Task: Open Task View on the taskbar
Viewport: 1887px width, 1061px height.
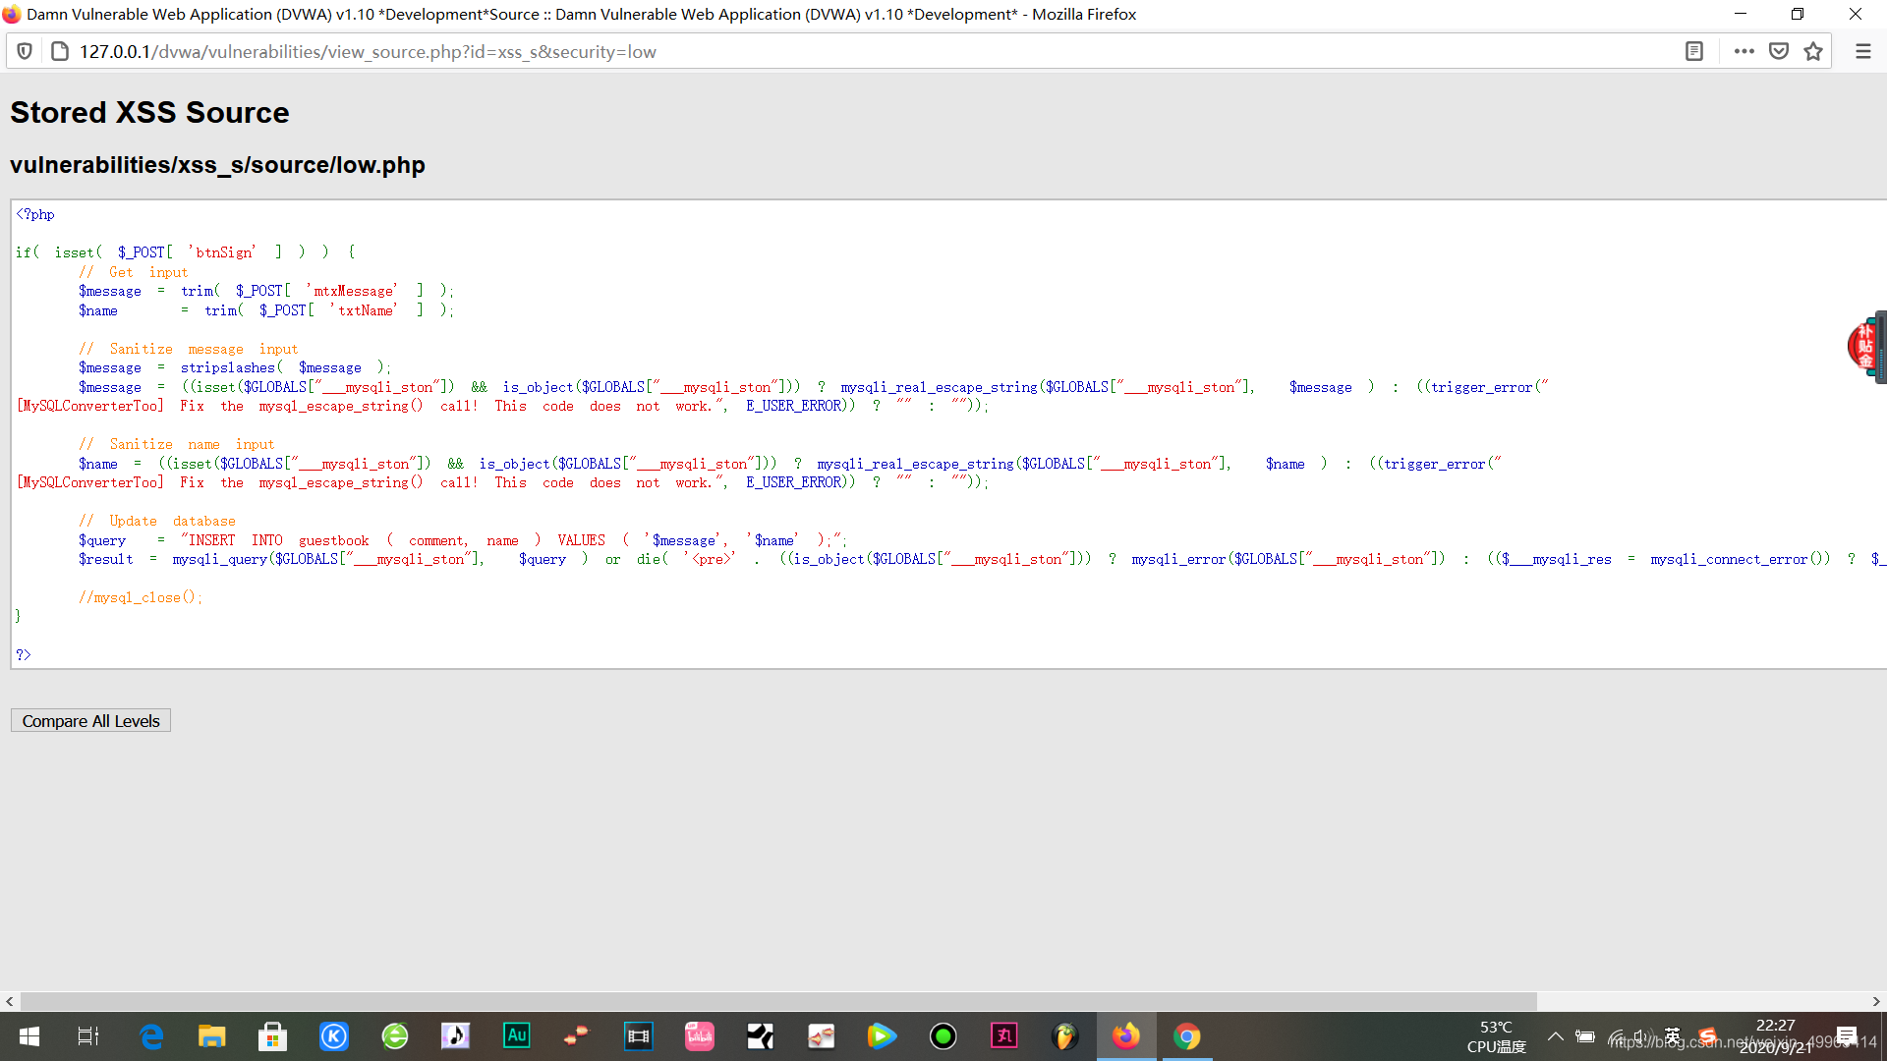Action: [x=88, y=1036]
